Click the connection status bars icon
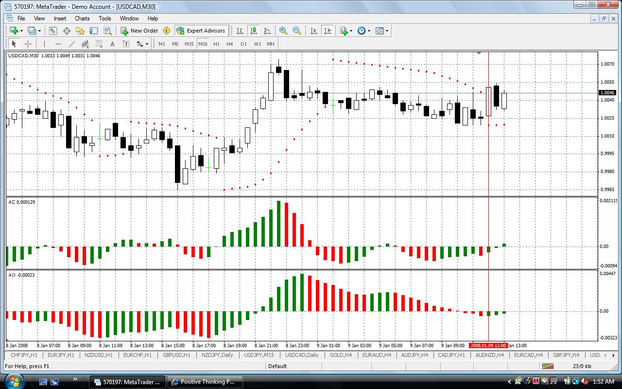The width and height of the screenshot is (622, 389). click(x=548, y=366)
